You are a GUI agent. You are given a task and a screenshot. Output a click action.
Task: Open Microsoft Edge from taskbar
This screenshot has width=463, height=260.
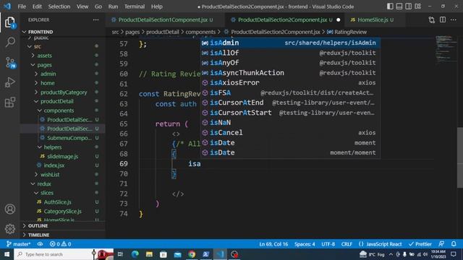pos(135,254)
